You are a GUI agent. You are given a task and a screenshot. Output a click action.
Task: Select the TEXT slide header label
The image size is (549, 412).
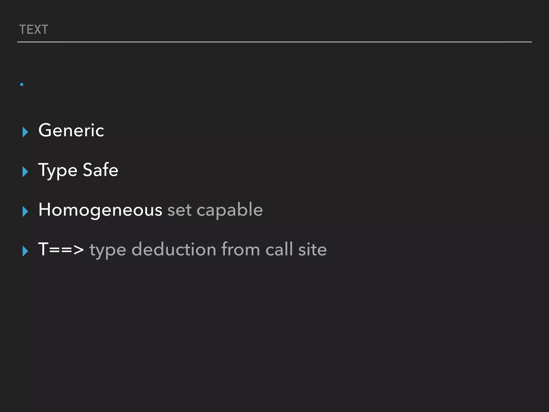(34, 30)
